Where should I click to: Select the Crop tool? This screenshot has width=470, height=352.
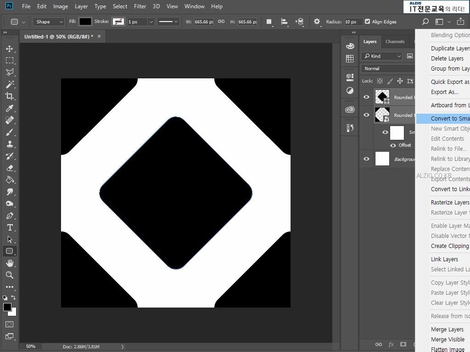[10, 96]
